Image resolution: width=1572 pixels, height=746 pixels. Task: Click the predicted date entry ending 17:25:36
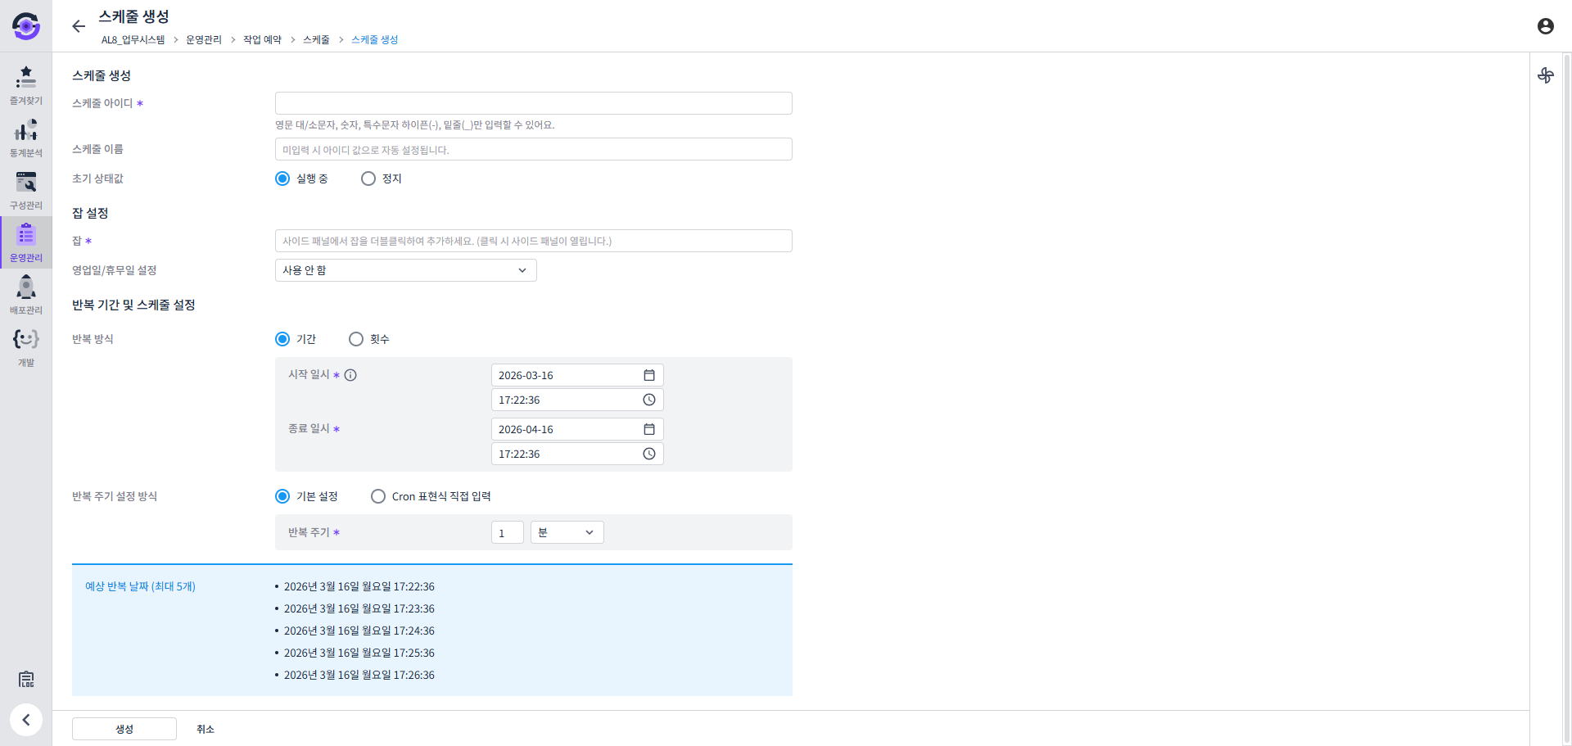(359, 653)
